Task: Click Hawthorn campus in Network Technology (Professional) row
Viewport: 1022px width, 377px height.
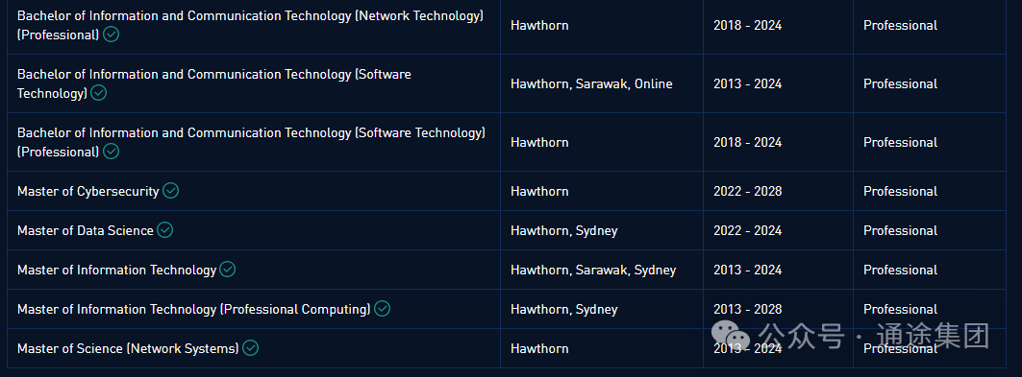Action: pos(539,25)
